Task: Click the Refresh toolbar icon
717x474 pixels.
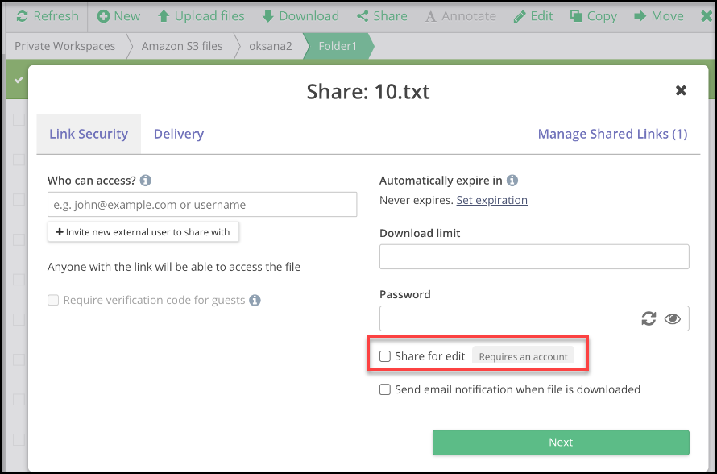Action: click(22, 16)
